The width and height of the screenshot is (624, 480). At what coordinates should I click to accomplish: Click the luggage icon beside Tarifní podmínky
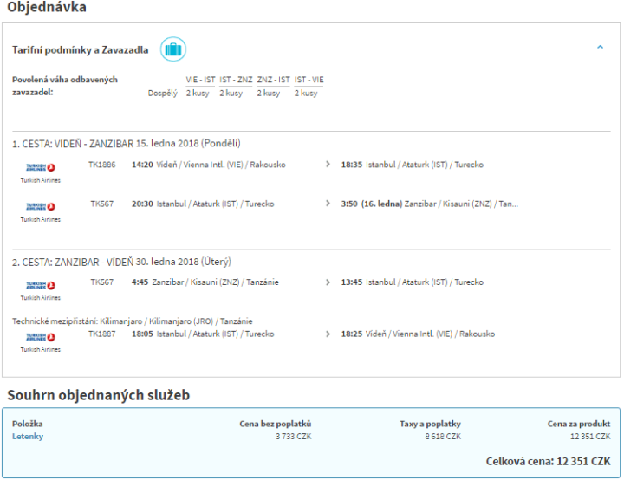(173, 49)
